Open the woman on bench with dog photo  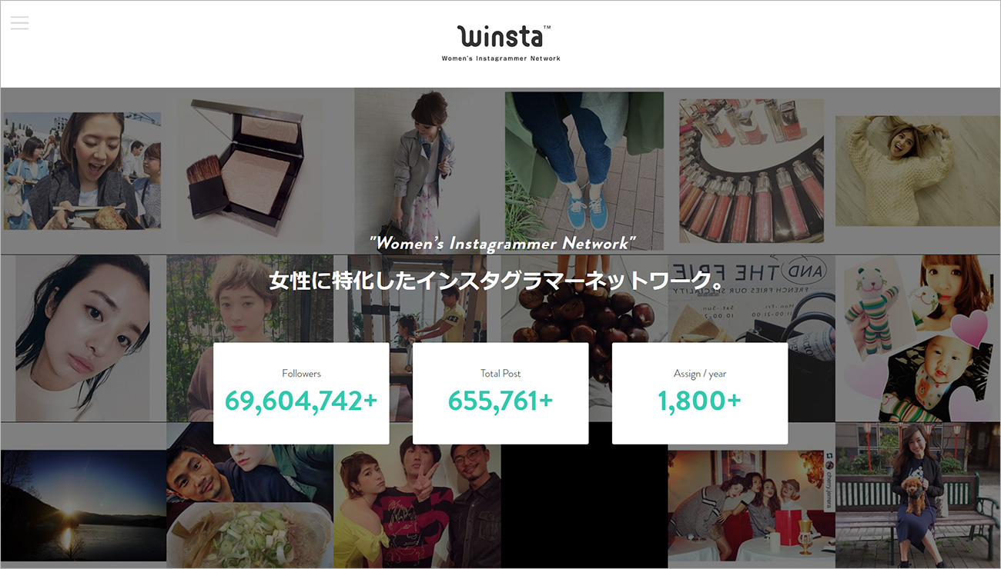tap(918, 496)
